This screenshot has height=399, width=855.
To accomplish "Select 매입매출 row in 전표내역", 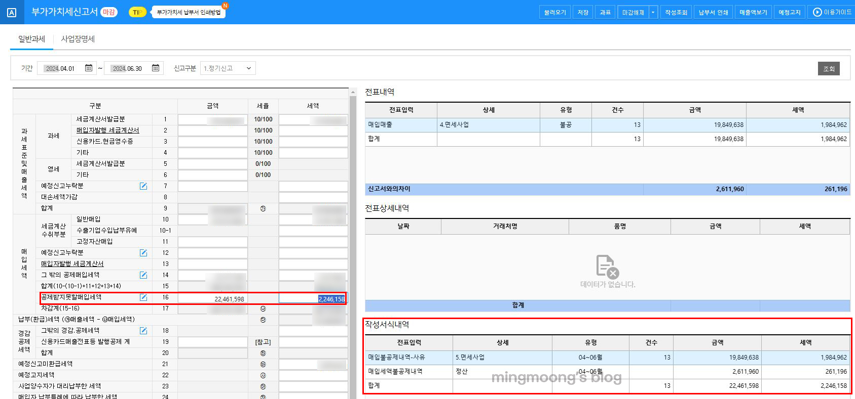I will point(607,125).
